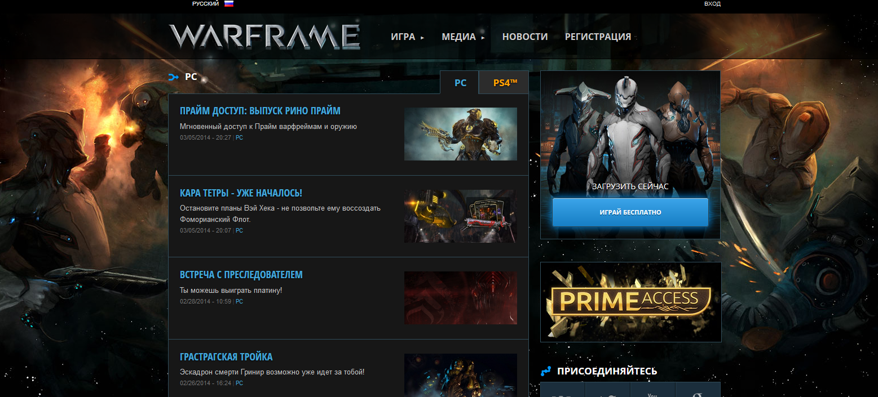The image size is (878, 397).
Task: Click text 'Ты можешь выиграть платину!'
Action: pyautogui.click(x=231, y=291)
